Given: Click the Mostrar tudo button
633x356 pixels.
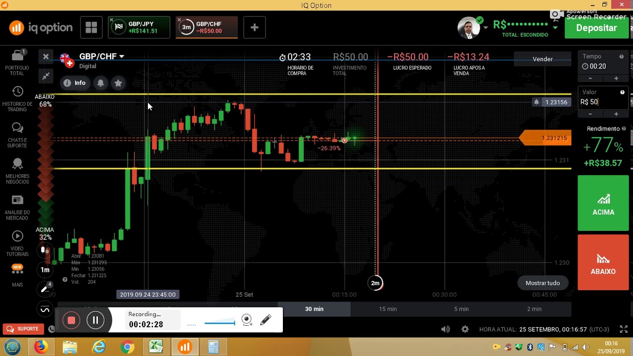Looking at the screenshot, I should coord(543,283).
